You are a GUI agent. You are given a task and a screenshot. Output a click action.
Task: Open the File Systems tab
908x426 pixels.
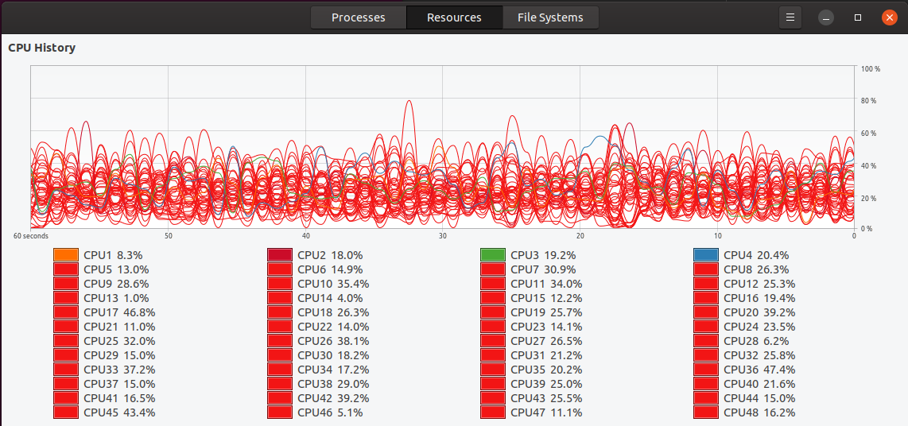(550, 17)
